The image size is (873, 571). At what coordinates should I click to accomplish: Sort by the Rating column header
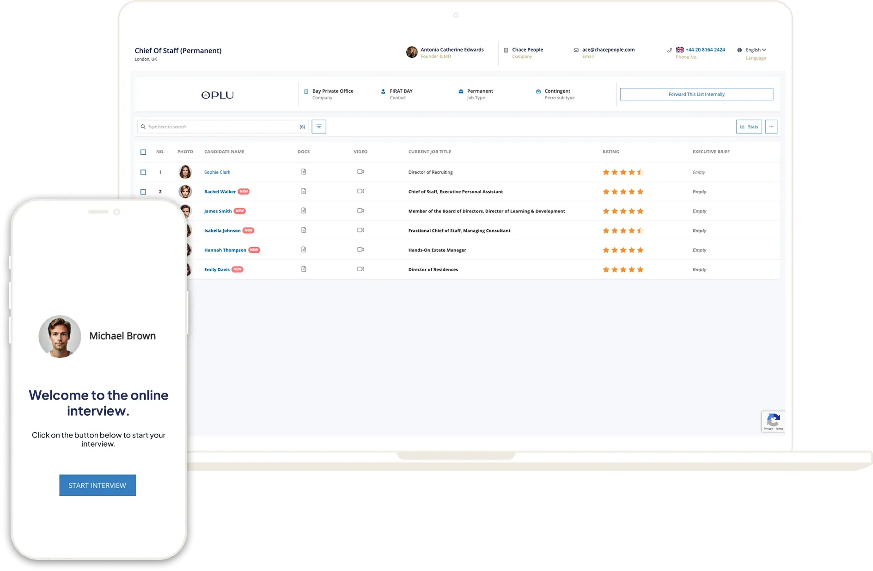tap(610, 152)
